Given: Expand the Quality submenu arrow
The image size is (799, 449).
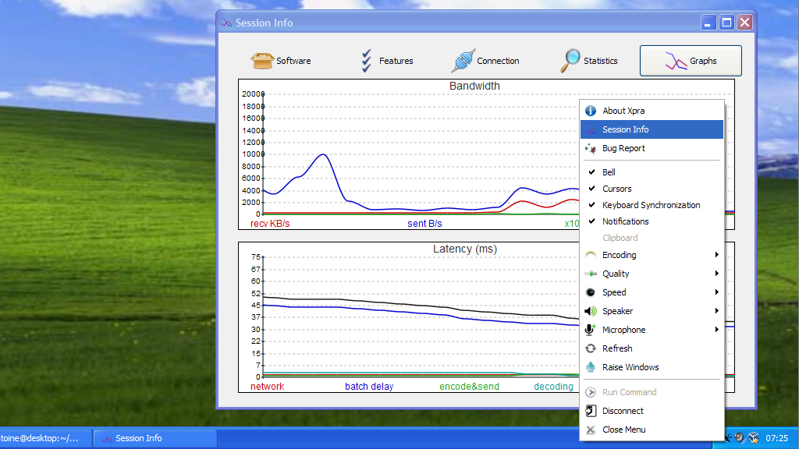Looking at the screenshot, I should point(716,274).
